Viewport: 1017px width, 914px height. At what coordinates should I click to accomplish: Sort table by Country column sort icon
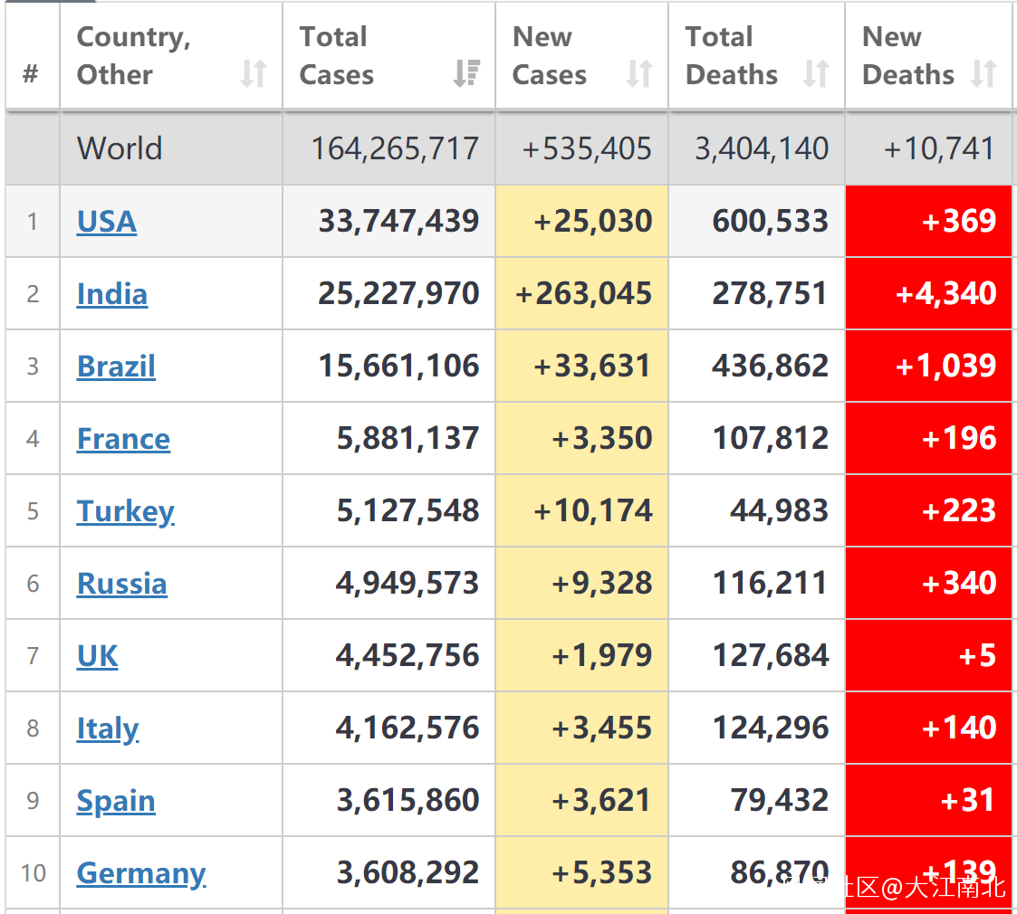254,73
